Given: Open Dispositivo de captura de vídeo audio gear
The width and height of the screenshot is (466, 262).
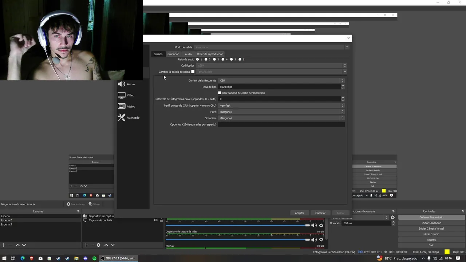Looking at the screenshot, I should point(321,240).
